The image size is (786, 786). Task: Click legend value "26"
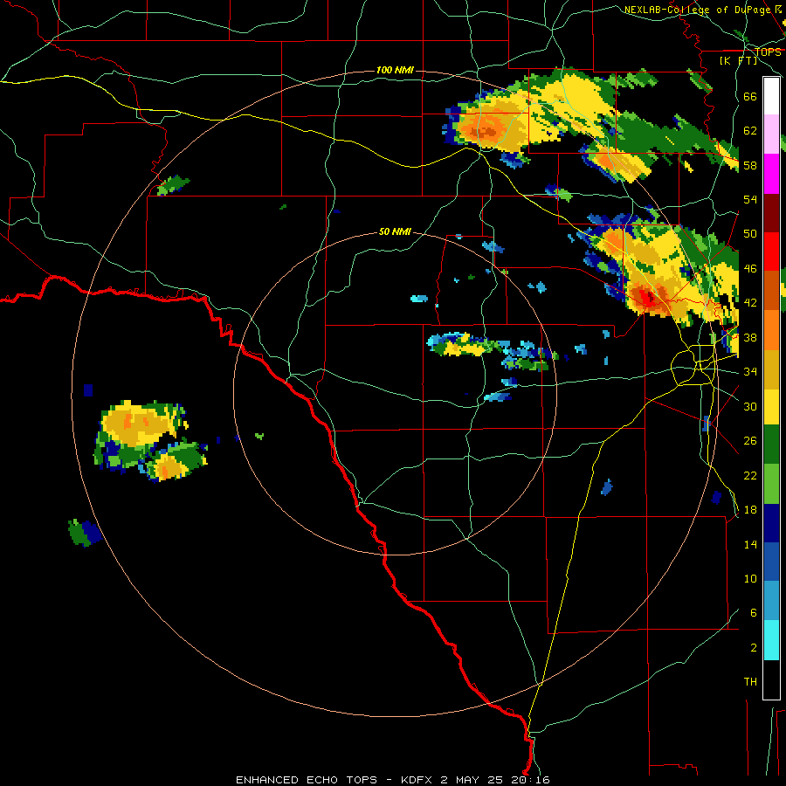click(750, 441)
